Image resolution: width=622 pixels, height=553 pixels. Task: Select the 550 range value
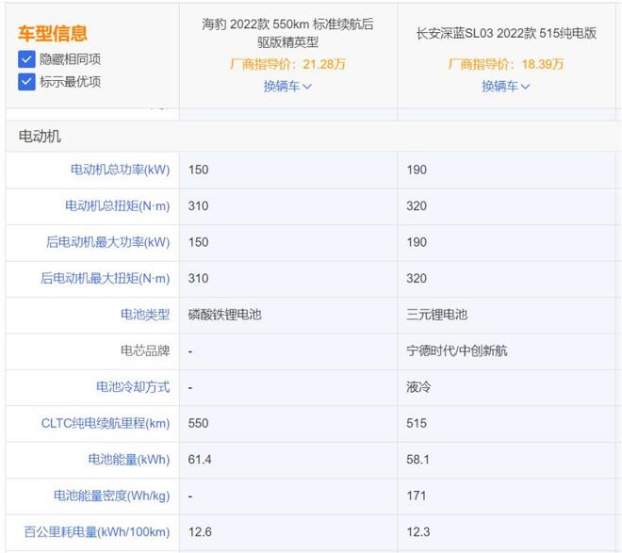(198, 423)
